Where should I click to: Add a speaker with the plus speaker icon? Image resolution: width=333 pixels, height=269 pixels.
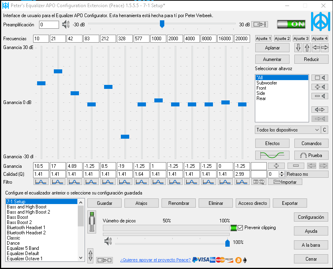click(319, 87)
